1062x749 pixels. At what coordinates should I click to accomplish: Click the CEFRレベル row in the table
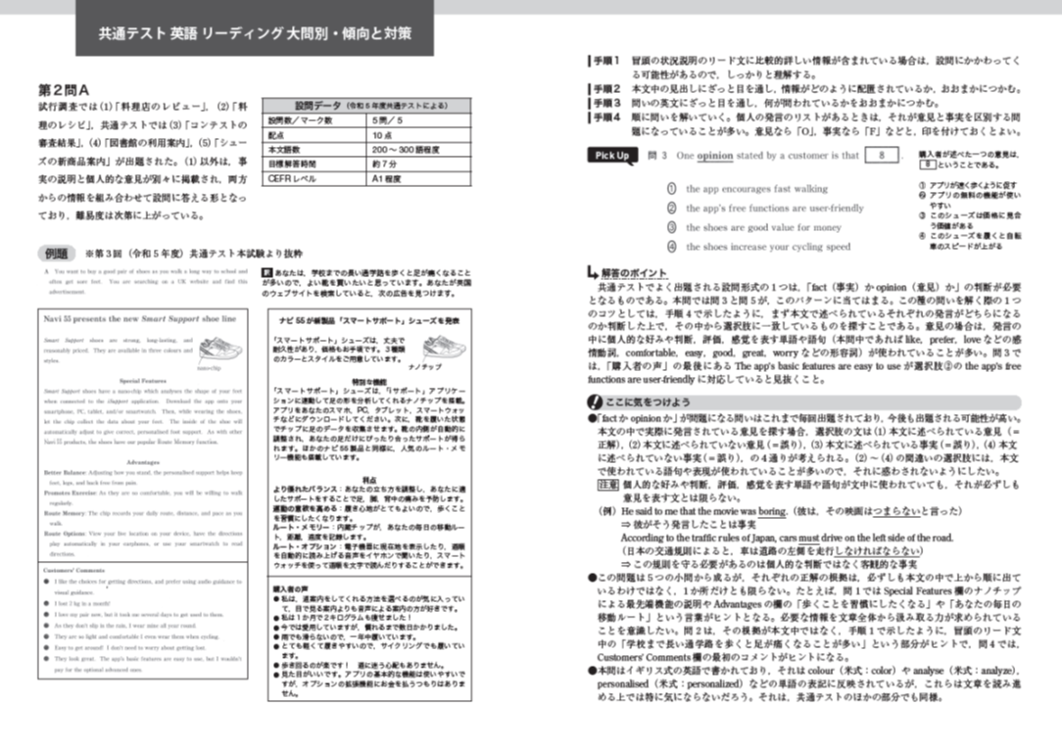coord(366,178)
